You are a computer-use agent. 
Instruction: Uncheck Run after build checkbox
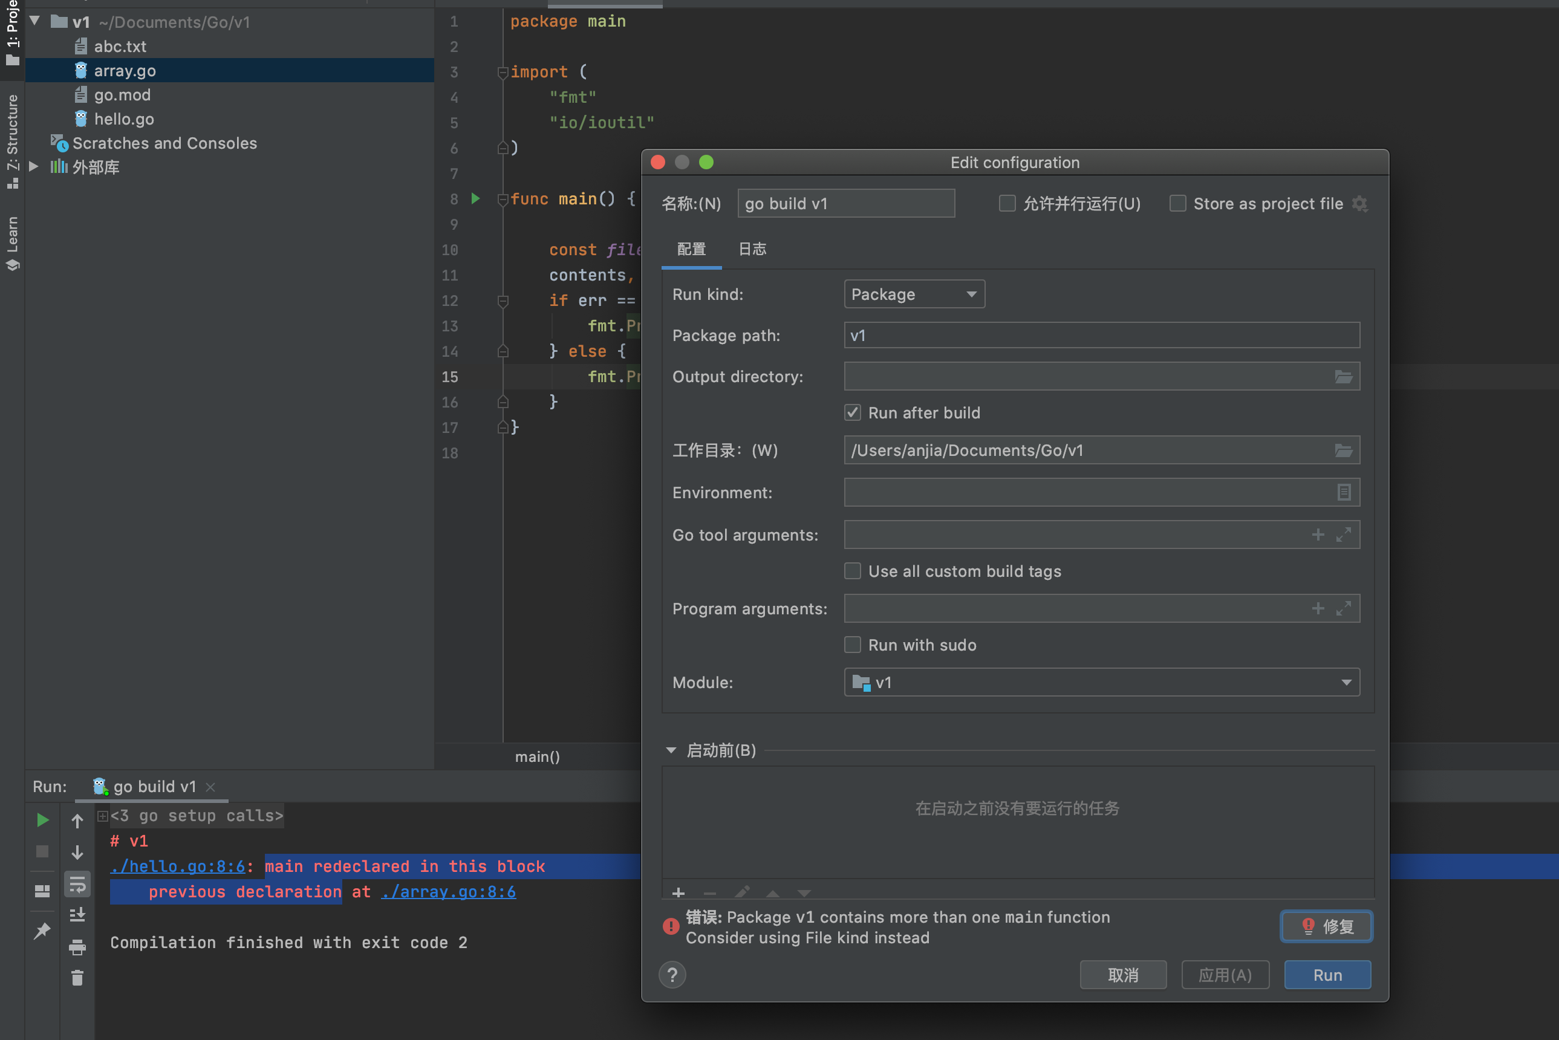click(853, 412)
